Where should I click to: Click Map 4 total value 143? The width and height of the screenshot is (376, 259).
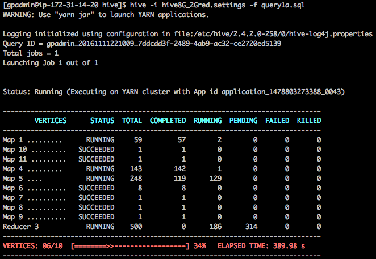[x=136, y=169]
